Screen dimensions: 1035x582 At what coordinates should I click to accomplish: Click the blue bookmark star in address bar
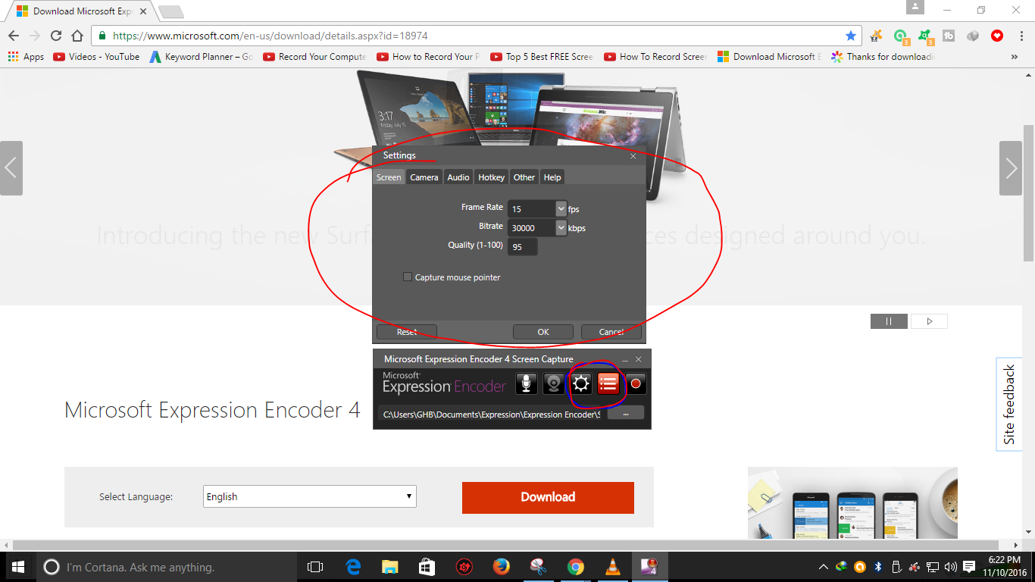click(x=851, y=36)
